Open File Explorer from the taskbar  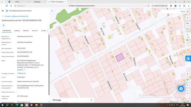(36, 105)
